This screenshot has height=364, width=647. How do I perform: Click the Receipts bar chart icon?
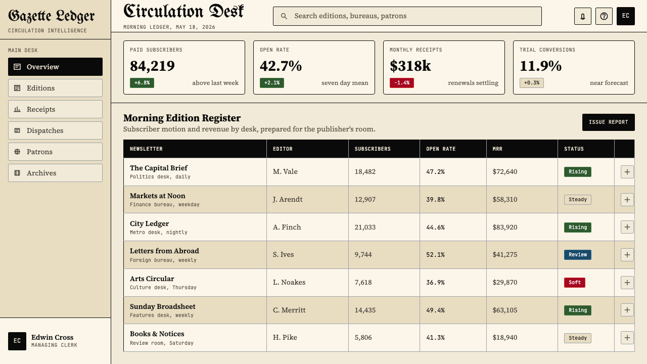pyautogui.click(x=17, y=109)
